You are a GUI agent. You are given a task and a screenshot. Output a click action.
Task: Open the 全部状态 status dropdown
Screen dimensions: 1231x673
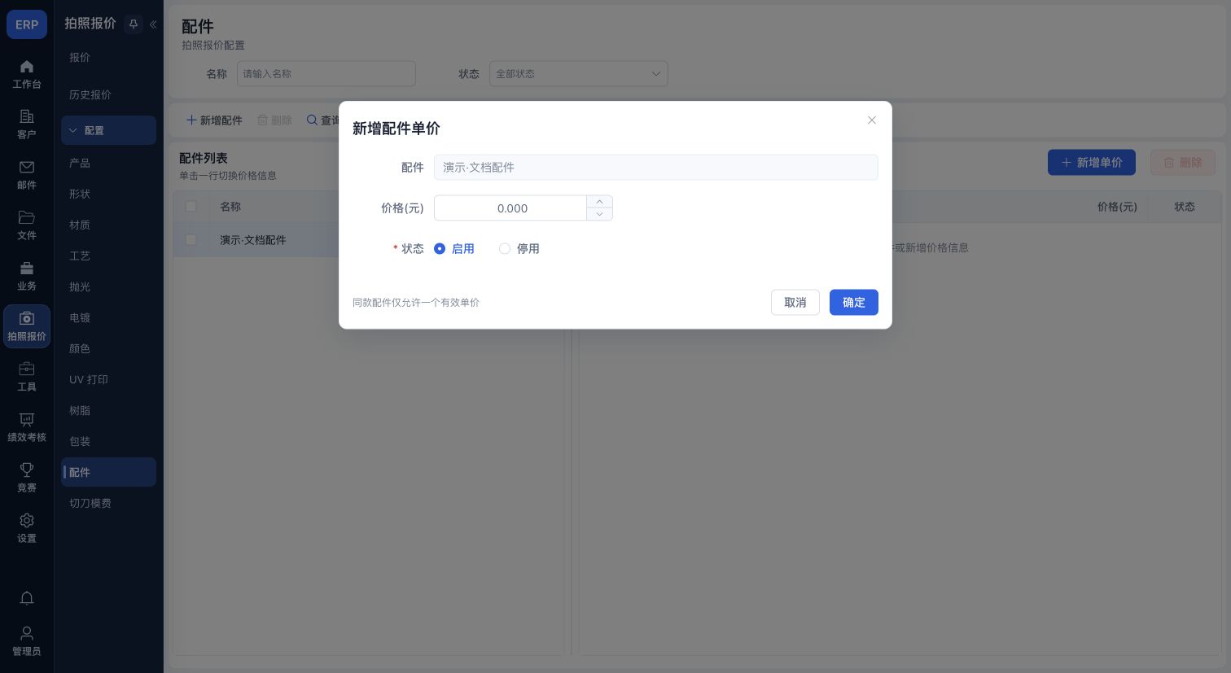click(579, 74)
